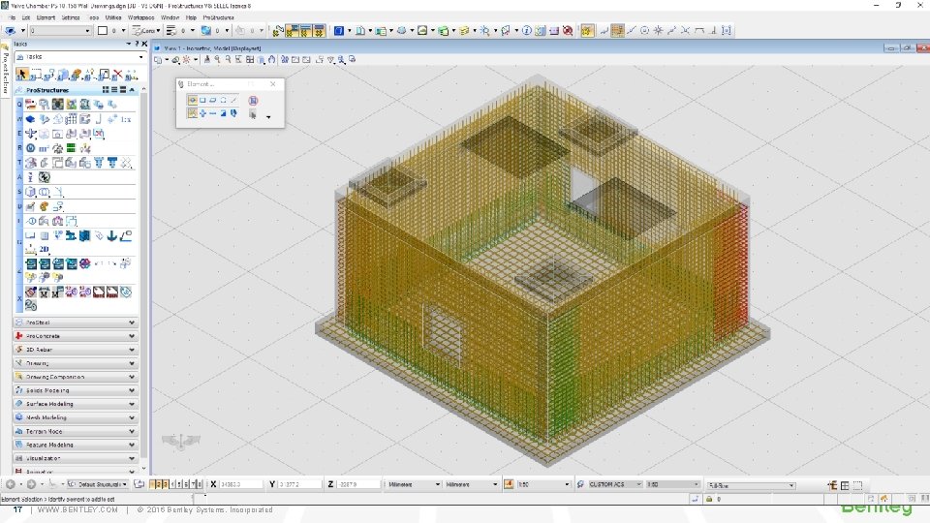
Task: Open the File menu
Action: point(12,17)
